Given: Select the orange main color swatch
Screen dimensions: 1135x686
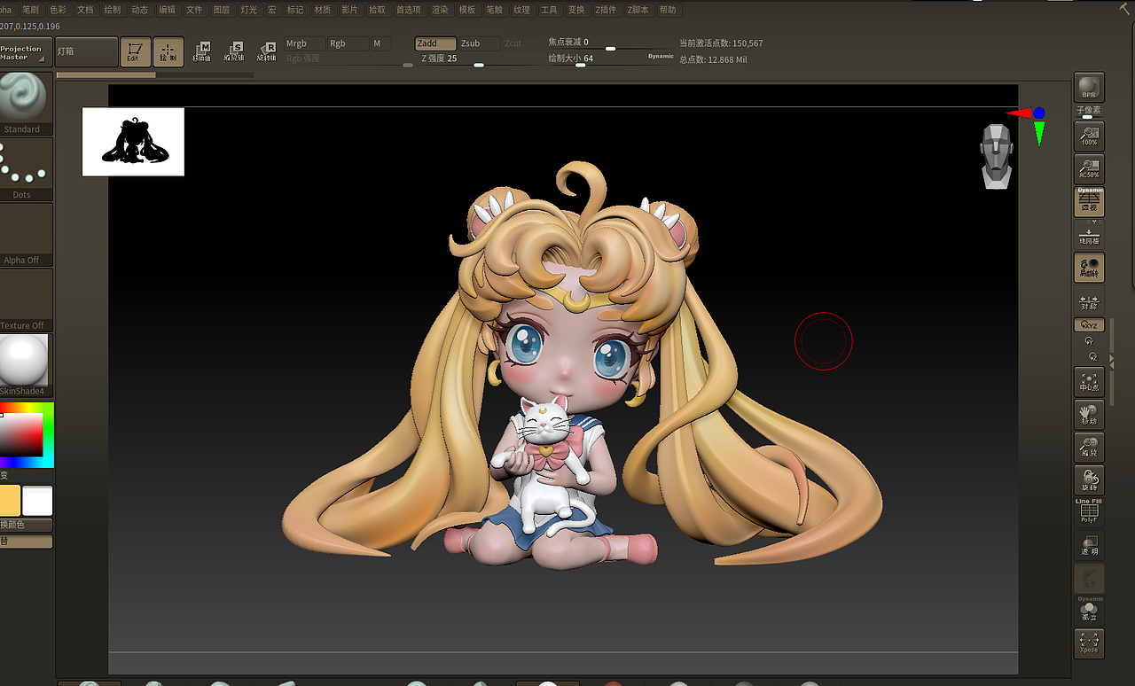Looking at the screenshot, I should pyautogui.click(x=10, y=501).
